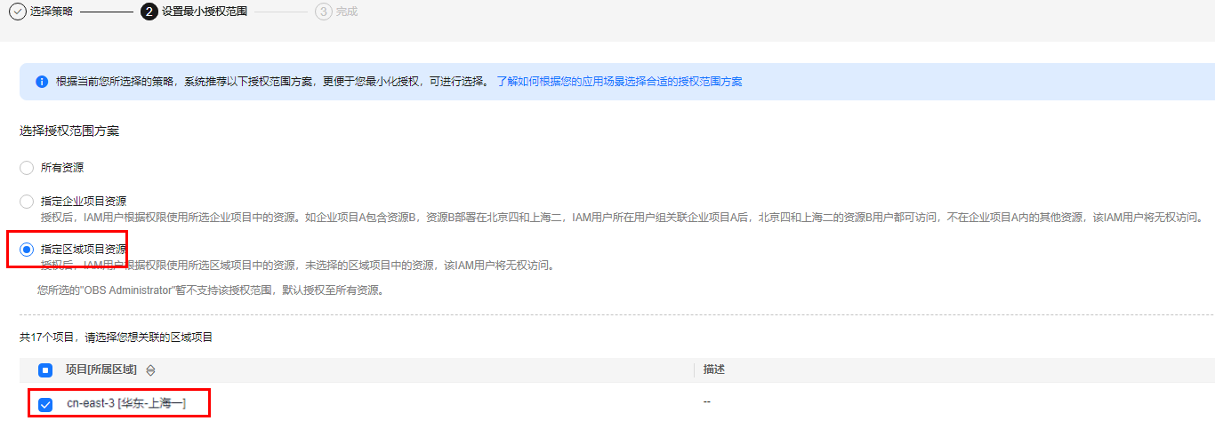Click the step 2 number circle icon

pos(149,12)
